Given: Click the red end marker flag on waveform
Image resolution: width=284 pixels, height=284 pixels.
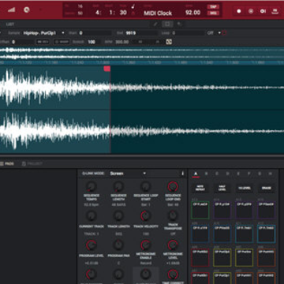Looking at the screenshot, I should 107,69.
